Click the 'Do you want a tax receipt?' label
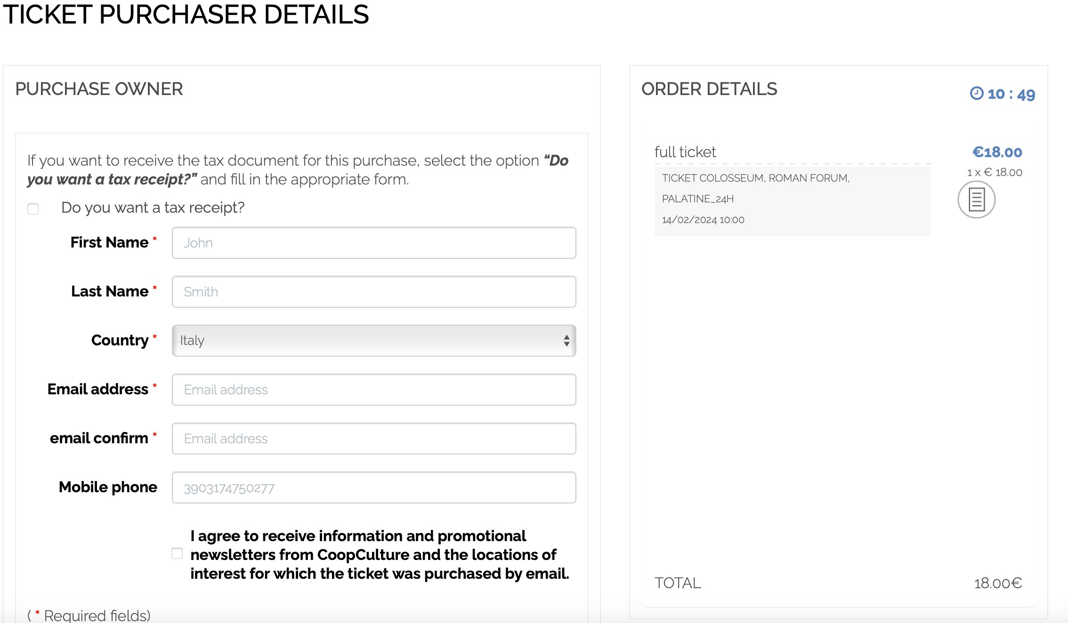 click(153, 208)
